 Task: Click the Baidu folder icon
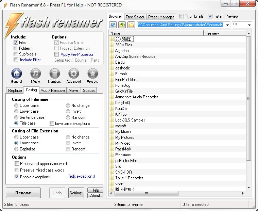pyautogui.click(x=112, y=62)
